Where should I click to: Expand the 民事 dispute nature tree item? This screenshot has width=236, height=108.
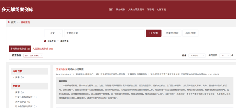tap(13, 77)
